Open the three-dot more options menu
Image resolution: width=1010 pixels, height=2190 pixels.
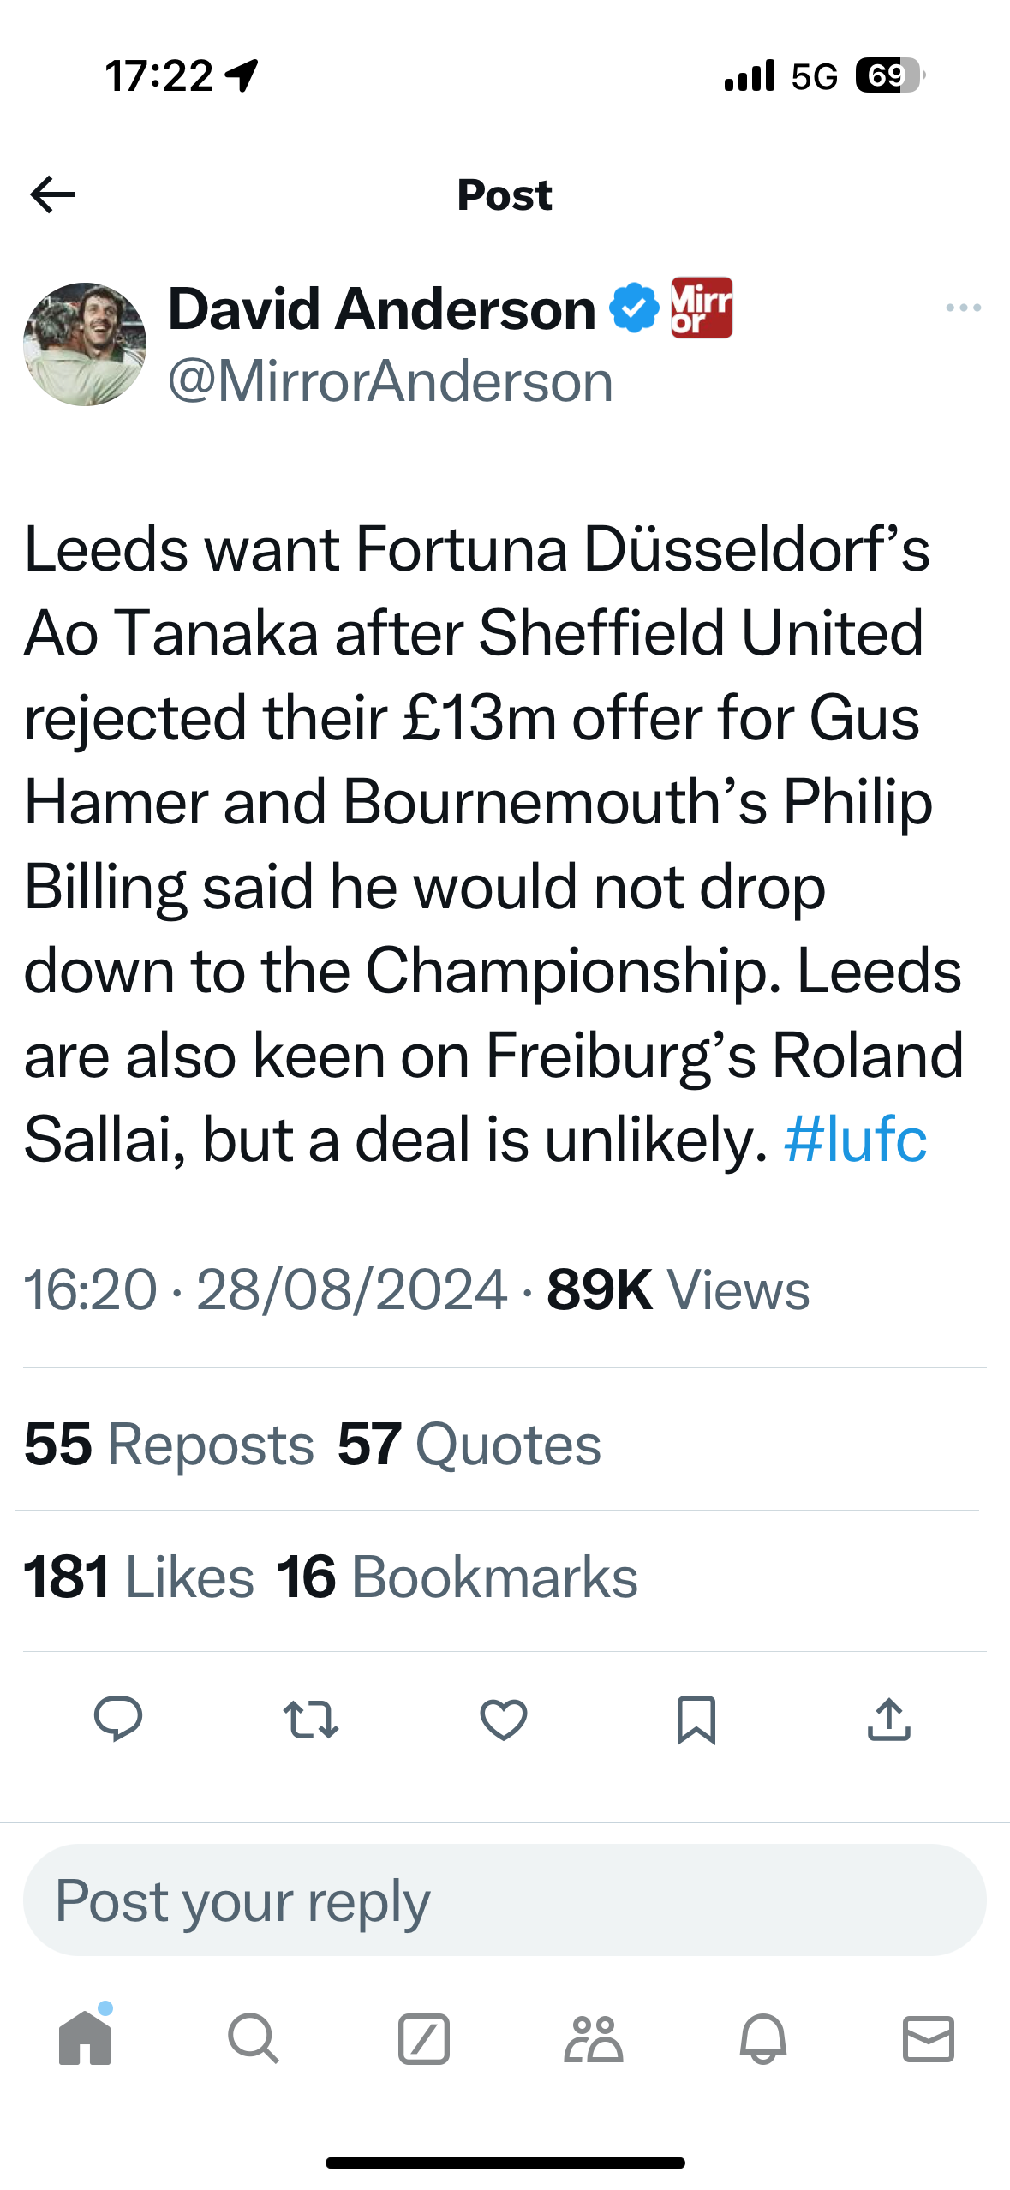[x=963, y=308]
